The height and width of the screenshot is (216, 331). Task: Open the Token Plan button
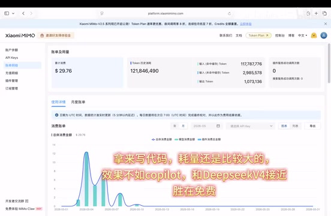click(258, 35)
